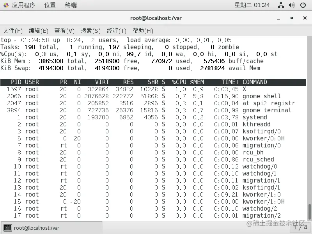Click the root@localhost:/var window title
312x234 pixels.
click(156, 18)
